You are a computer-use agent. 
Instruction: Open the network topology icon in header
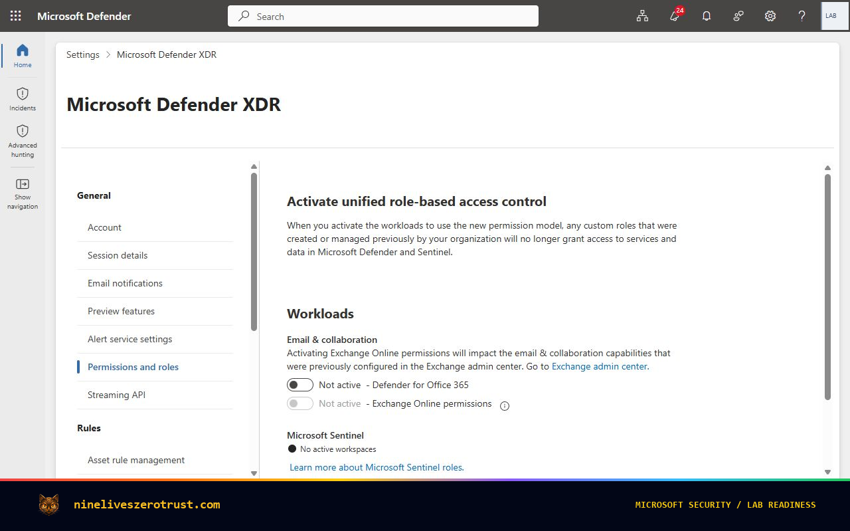tap(642, 16)
